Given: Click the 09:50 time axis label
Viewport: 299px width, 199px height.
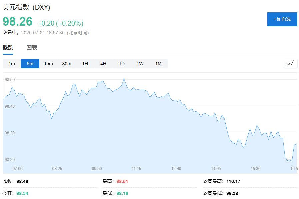Looking at the screenshot, I should (97, 169).
